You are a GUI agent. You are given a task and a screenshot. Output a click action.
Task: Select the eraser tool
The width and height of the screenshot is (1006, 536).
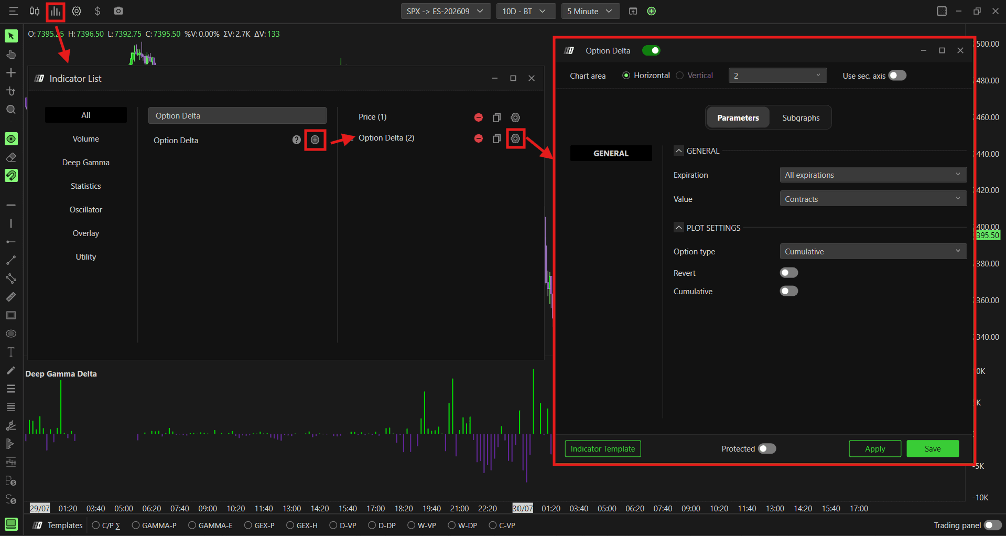(11, 157)
